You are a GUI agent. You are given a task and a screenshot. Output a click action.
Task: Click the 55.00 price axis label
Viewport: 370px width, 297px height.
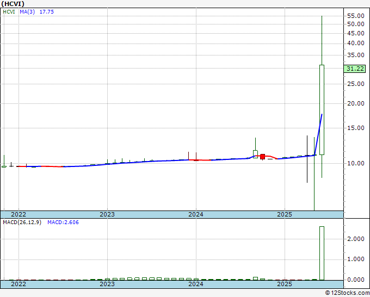(356, 16)
